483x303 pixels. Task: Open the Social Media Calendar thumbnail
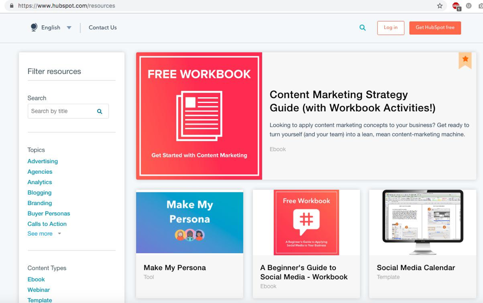click(423, 222)
